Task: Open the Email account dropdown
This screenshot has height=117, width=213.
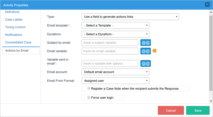Action: [115, 72]
